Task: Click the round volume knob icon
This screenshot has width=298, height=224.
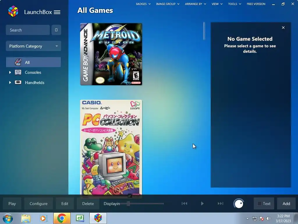Action: tap(239, 204)
